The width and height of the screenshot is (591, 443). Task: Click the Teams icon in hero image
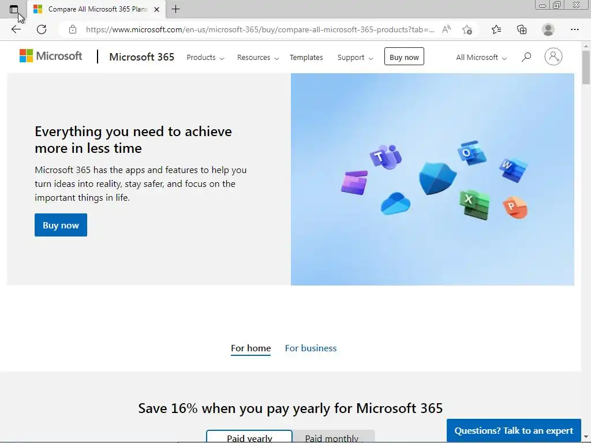tap(386, 156)
